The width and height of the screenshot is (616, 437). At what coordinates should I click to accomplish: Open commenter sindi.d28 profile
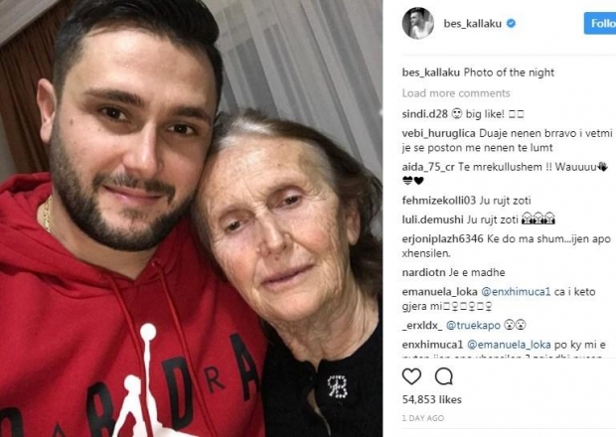[424, 114]
